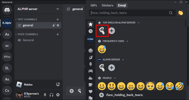Jump to Symbols heart category

coord(90,92)
